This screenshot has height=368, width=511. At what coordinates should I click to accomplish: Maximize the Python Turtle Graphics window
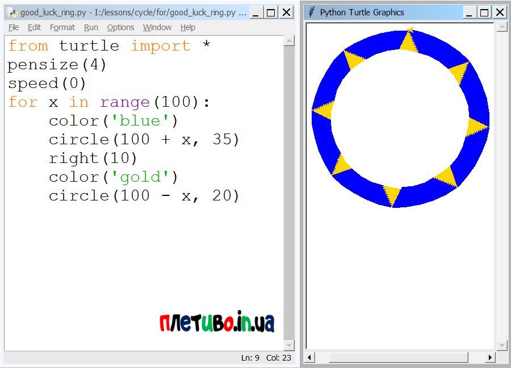(x=484, y=12)
